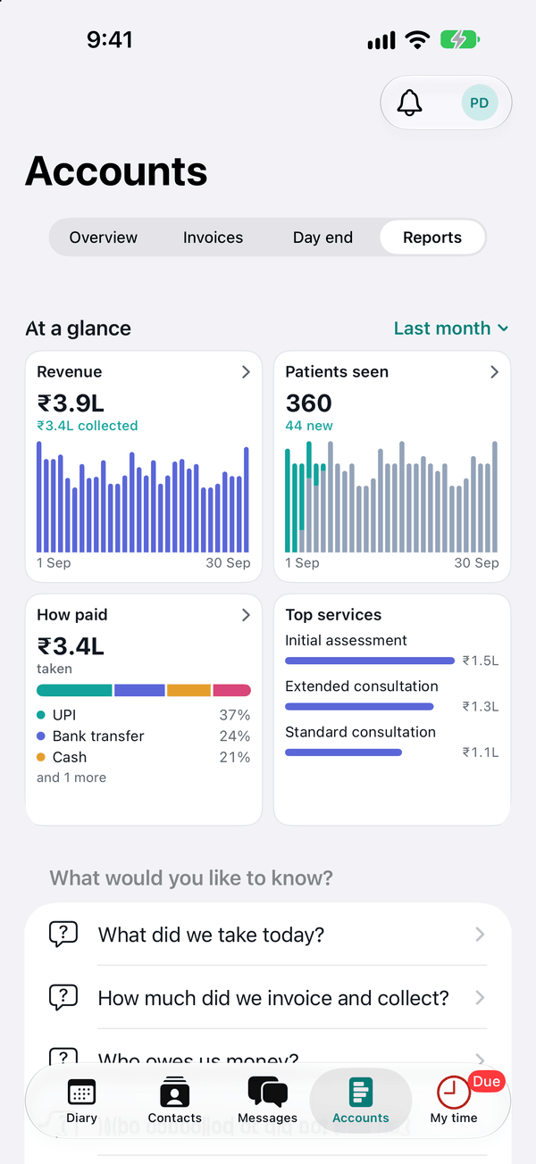
Task: Tap the Standard consultation progress bar
Action: click(x=343, y=752)
